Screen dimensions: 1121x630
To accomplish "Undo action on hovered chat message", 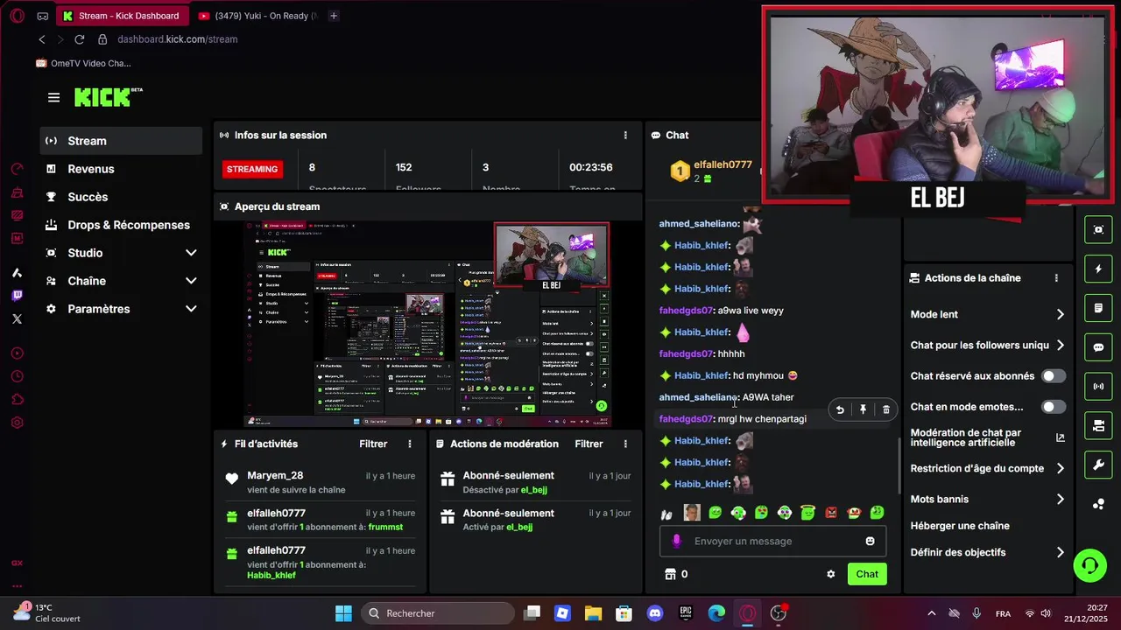I will click(840, 409).
